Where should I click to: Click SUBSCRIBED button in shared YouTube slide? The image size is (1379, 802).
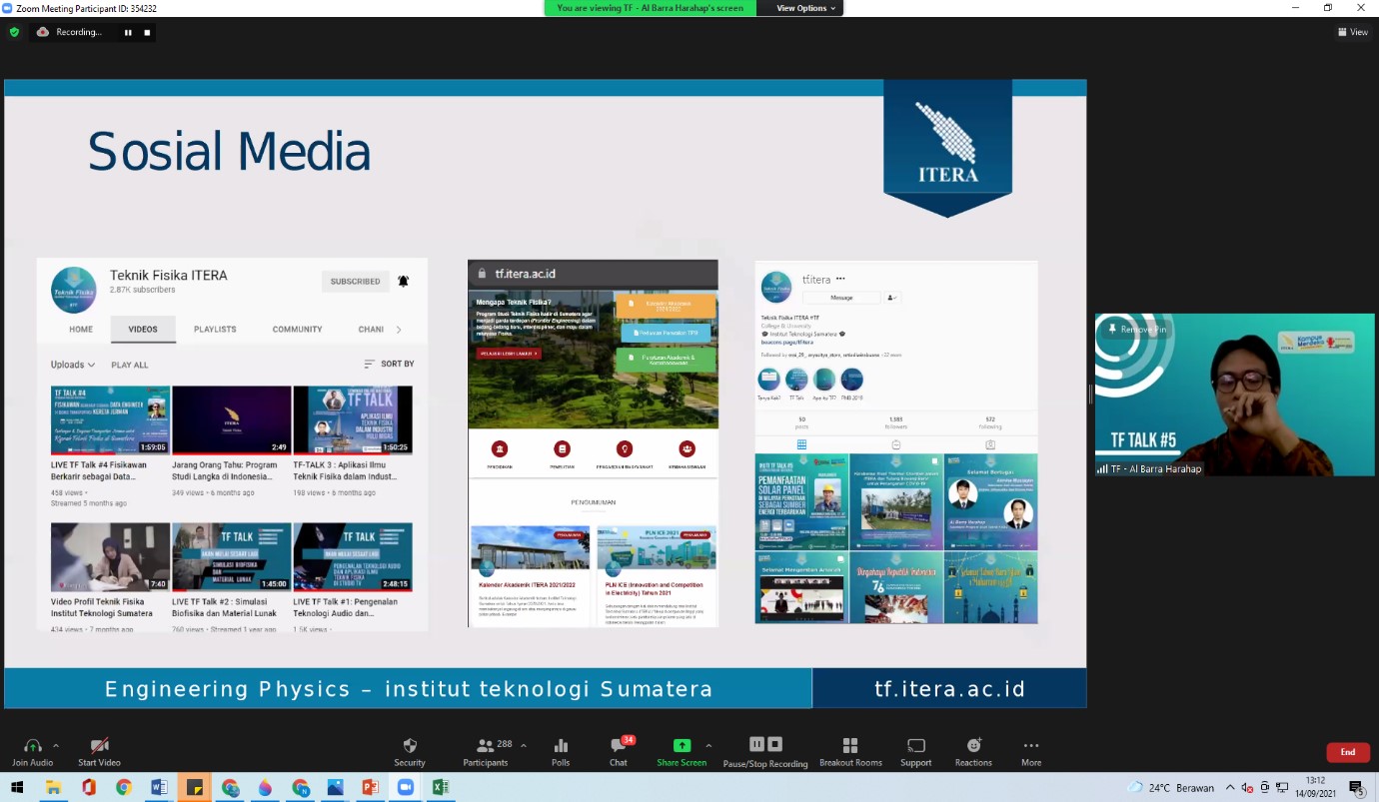point(355,282)
